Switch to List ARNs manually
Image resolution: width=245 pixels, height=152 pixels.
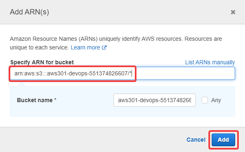210,62
